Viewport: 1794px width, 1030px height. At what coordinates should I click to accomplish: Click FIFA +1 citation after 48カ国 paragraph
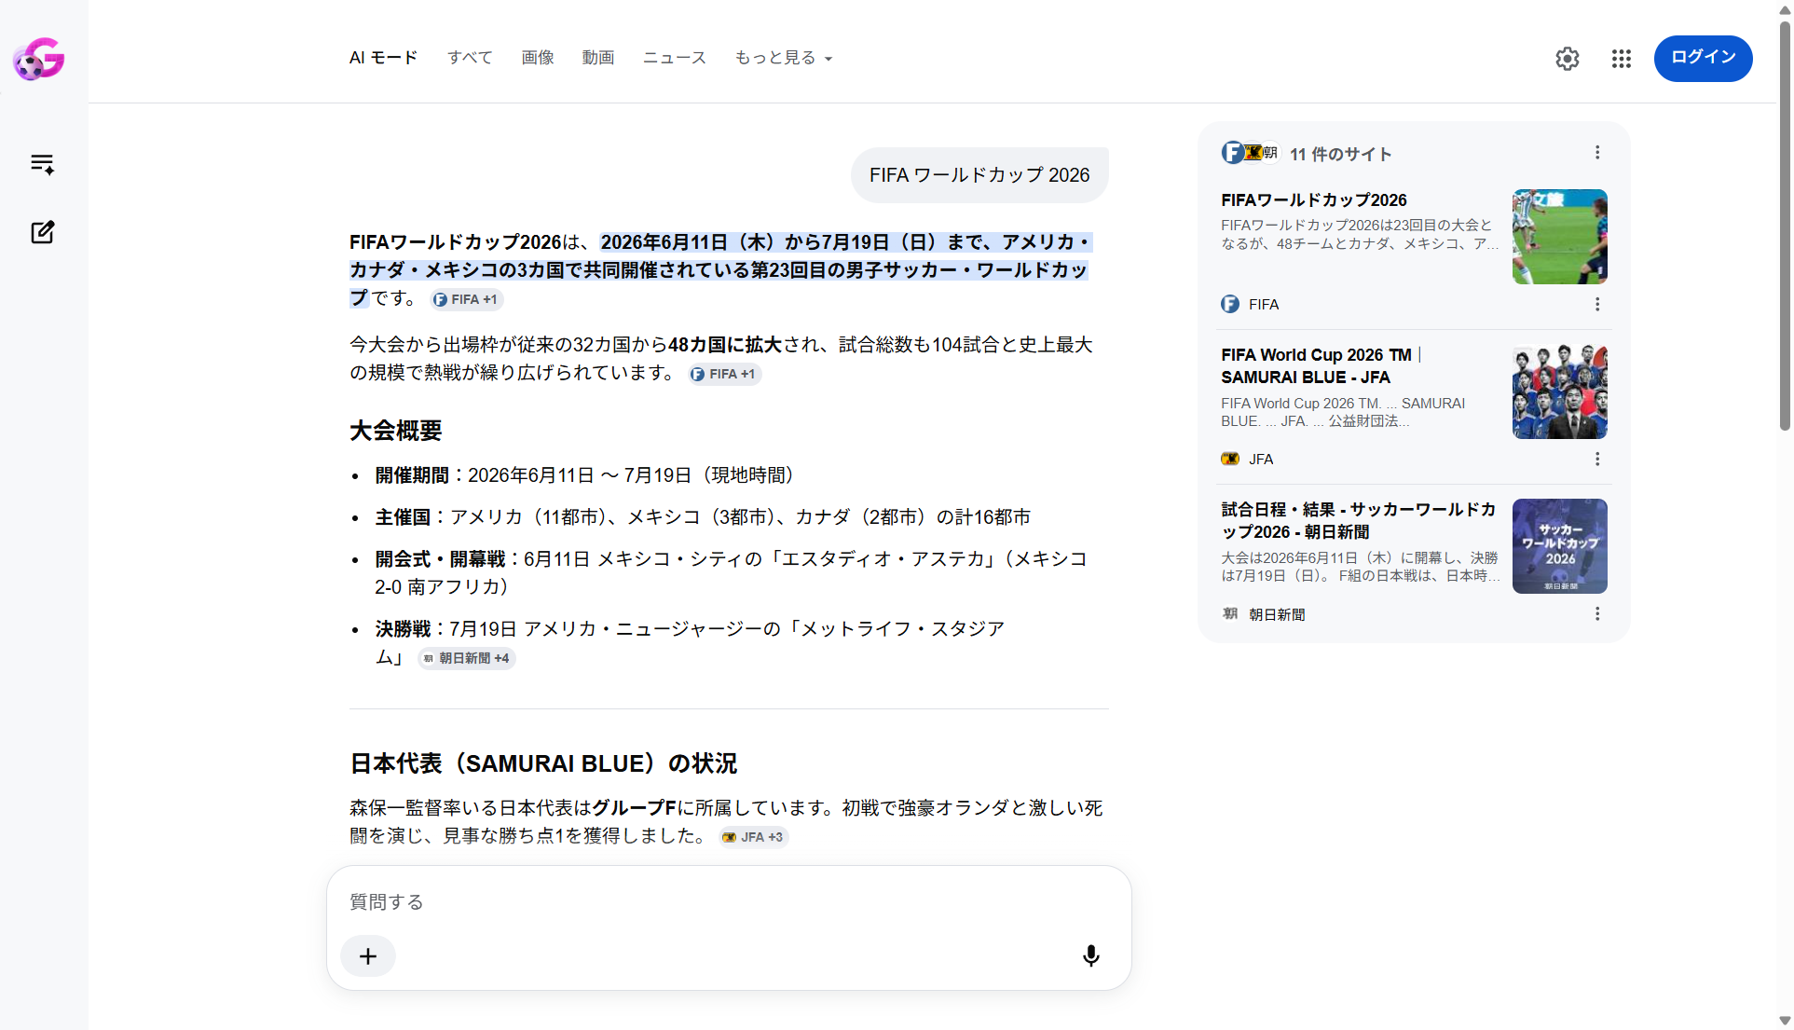pos(724,374)
